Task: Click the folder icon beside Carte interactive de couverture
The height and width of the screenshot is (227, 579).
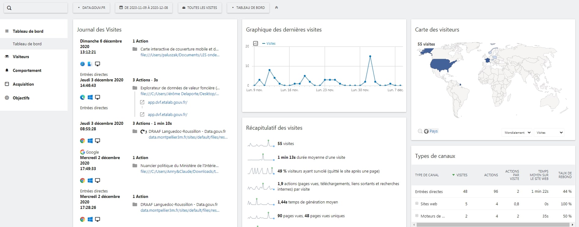Action: coord(135,49)
